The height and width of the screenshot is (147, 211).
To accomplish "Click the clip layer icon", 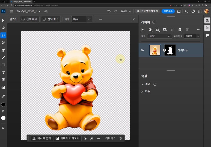I will (172, 29).
